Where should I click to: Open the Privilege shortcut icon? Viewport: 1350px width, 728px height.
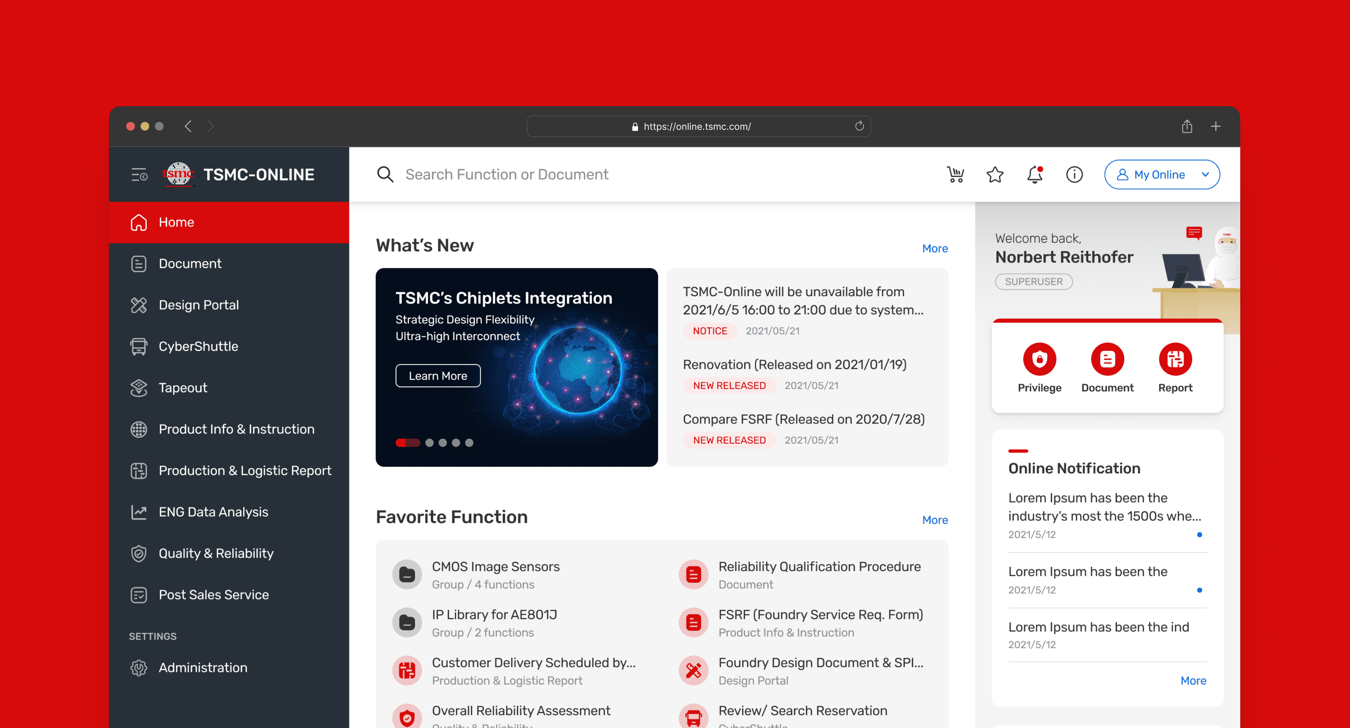point(1039,360)
